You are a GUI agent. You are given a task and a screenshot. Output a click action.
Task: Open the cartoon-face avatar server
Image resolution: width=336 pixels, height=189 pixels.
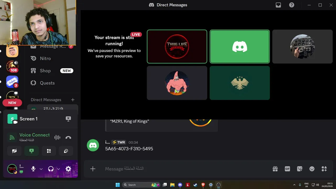click(12, 51)
